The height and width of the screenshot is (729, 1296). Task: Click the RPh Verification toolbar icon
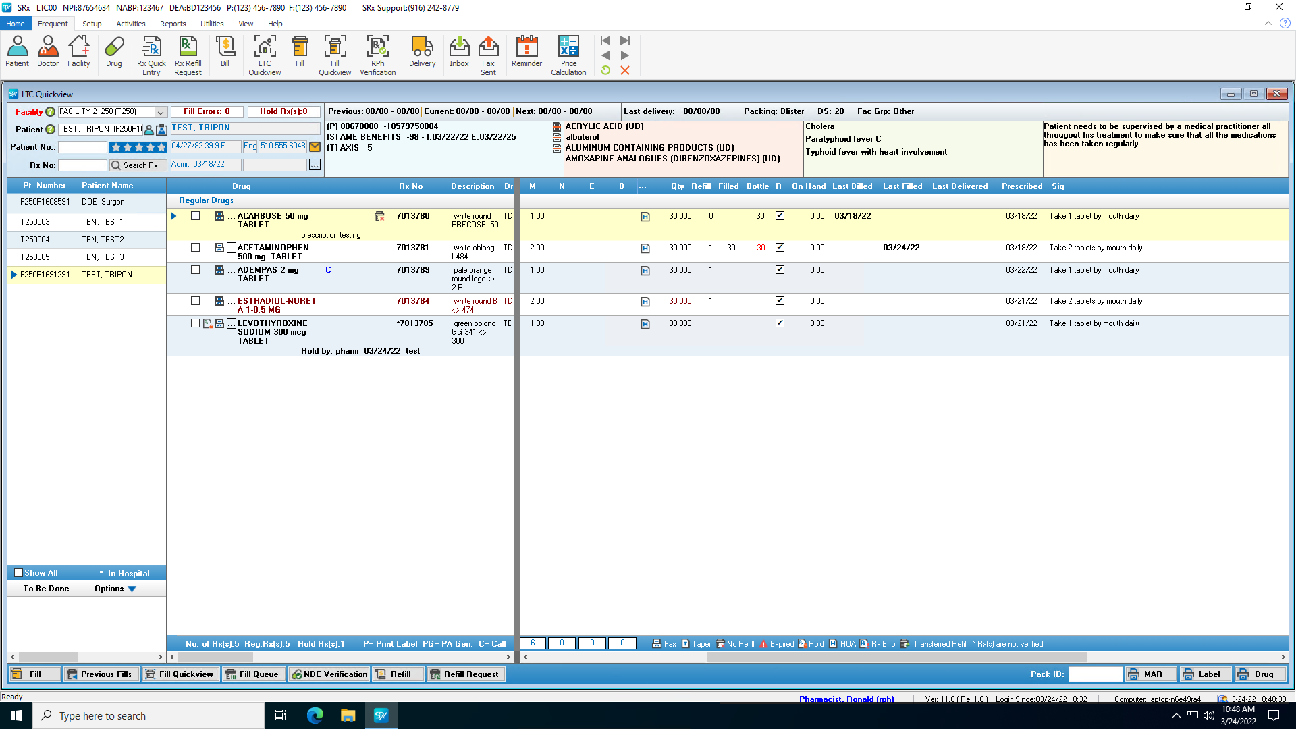pos(377,55)
